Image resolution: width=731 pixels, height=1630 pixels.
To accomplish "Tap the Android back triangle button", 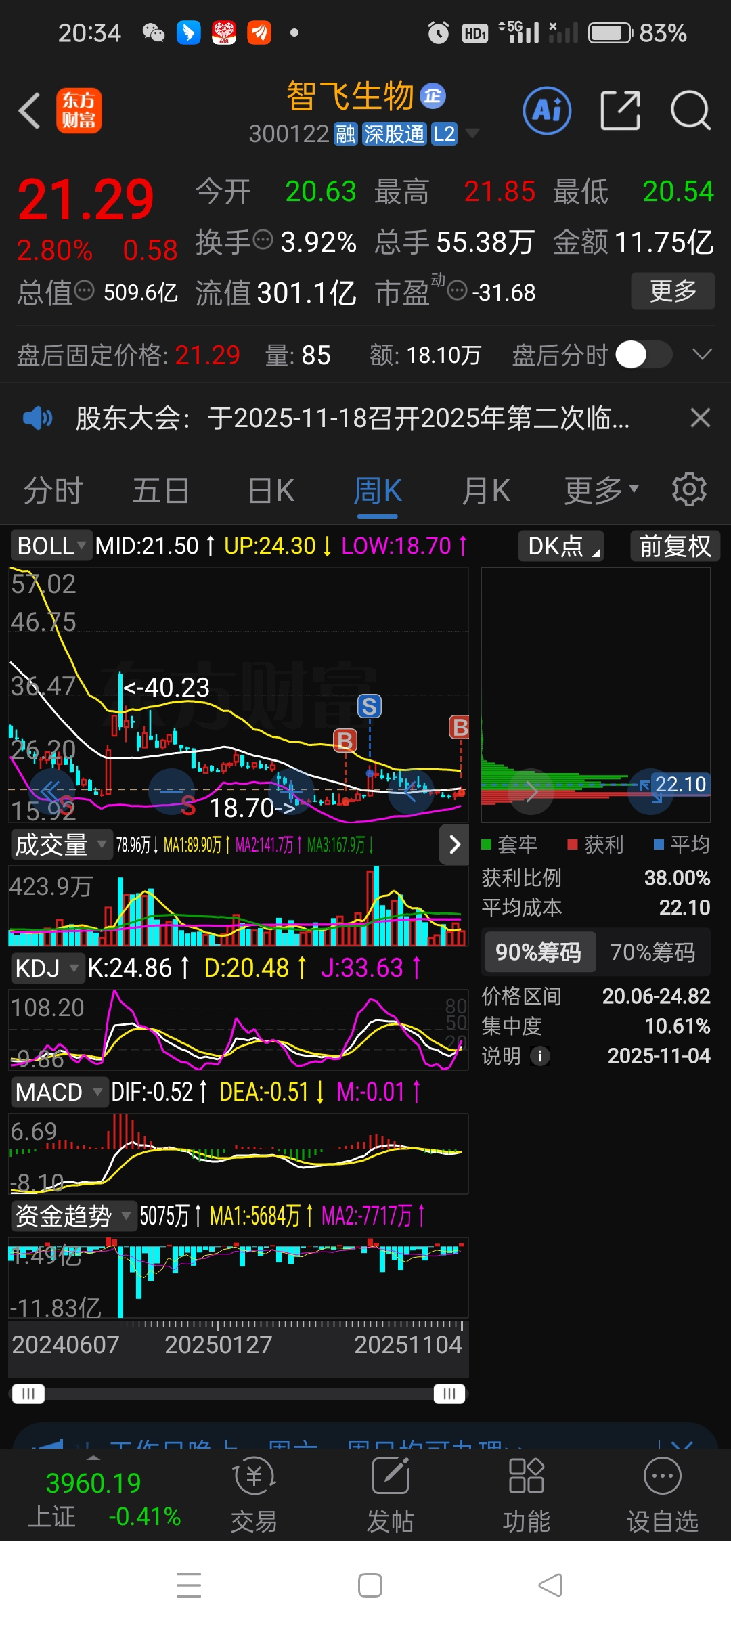I will pos(550,1585).
